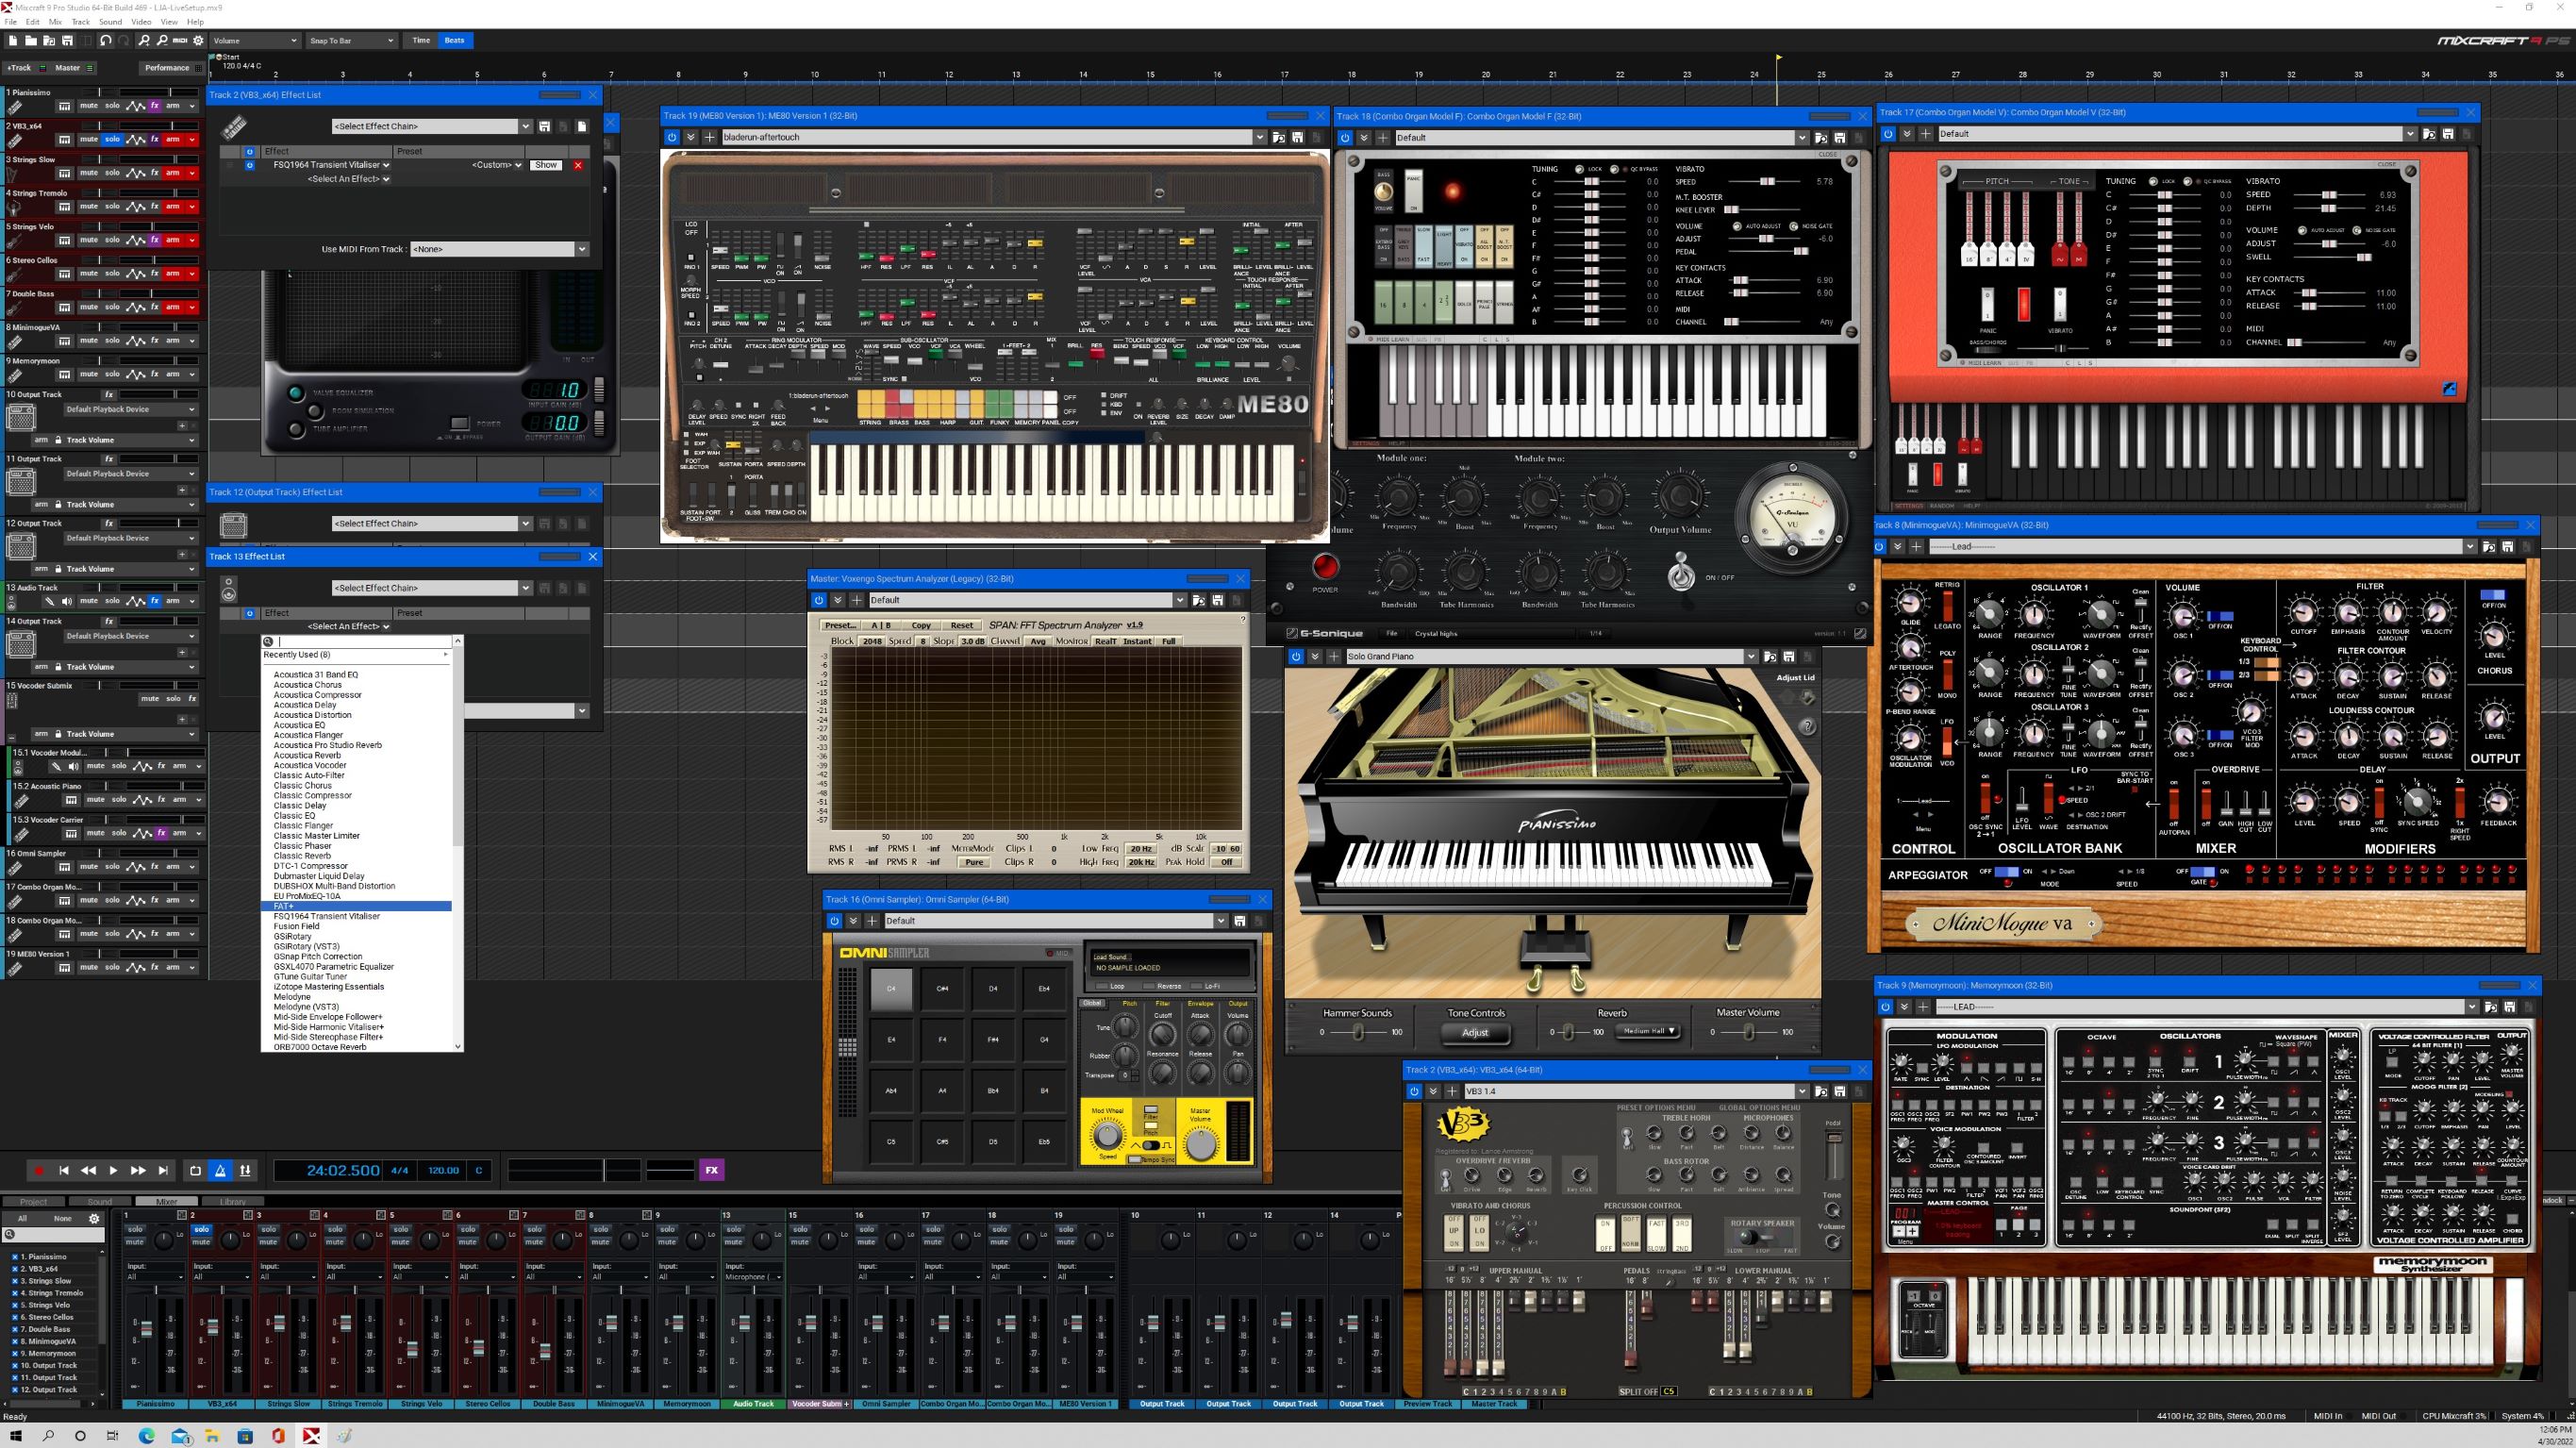2576x1448 pixels.
Task: Click Pianissimo Master Volume slider
Action: point(1748,1032)
